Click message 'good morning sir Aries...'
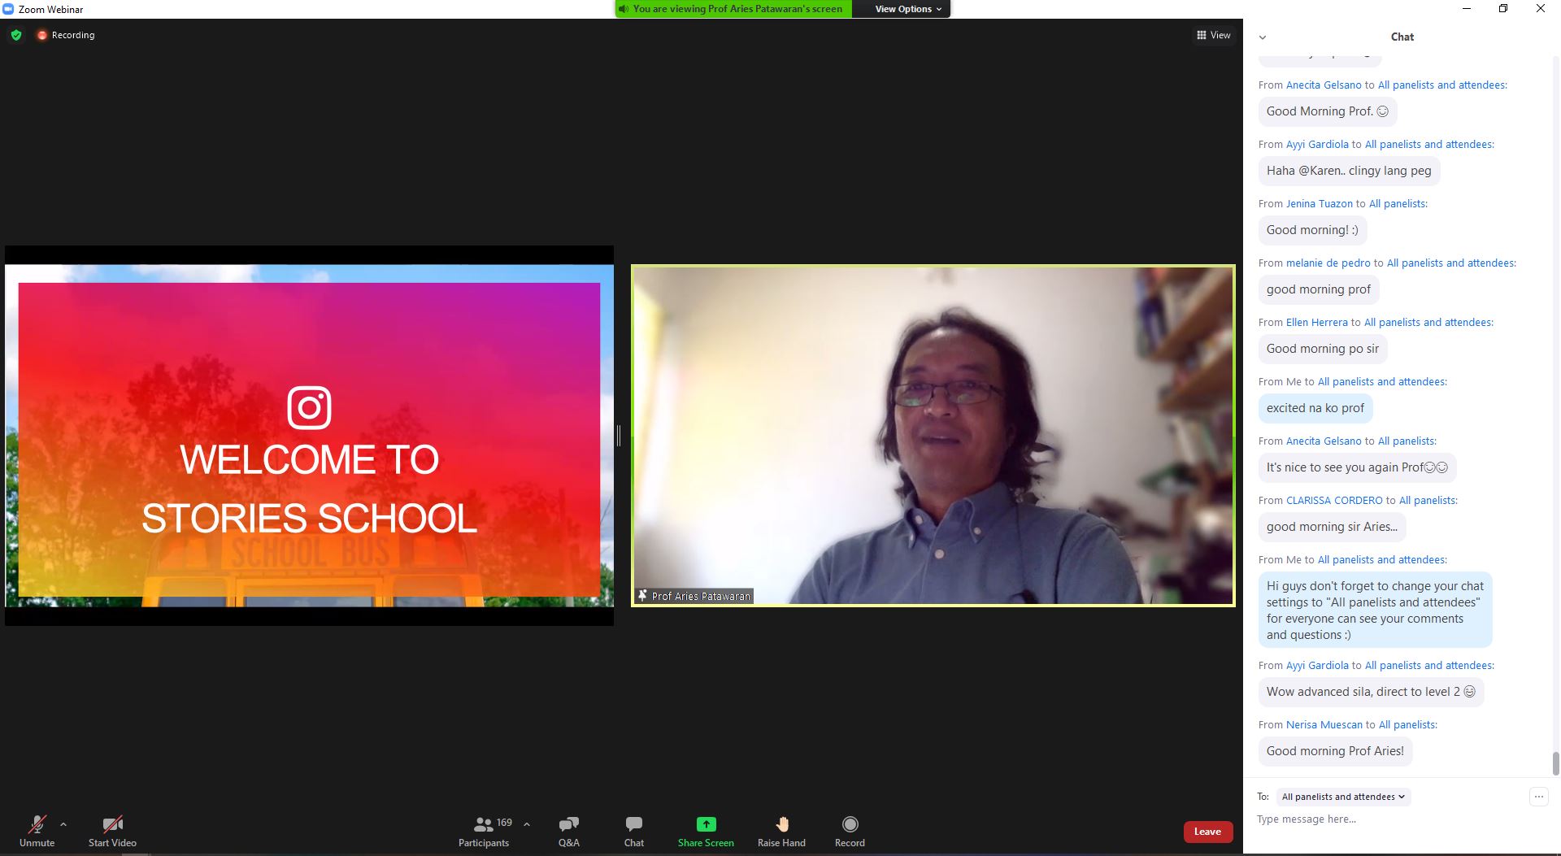 pos(1332,527)
